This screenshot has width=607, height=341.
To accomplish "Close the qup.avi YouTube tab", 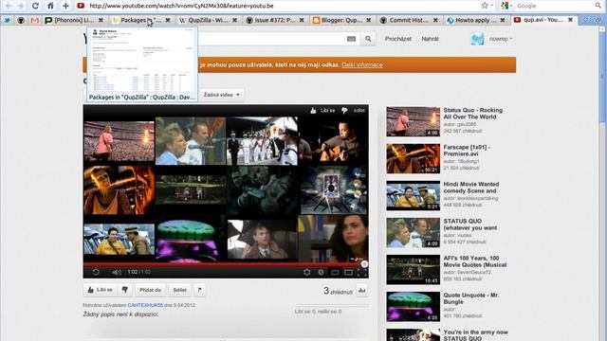I will tap(570, 20).
